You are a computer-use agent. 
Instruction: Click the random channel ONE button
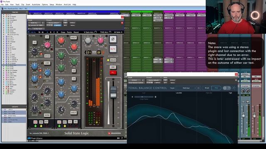113,67
